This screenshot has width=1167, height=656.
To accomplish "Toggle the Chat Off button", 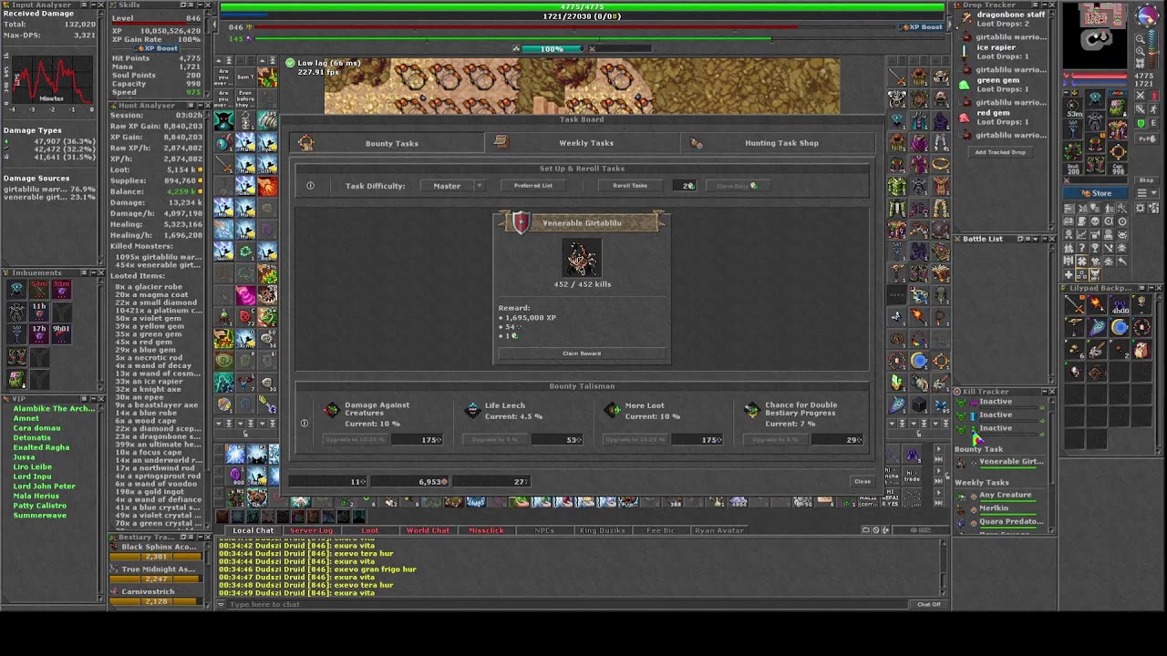I will (928, 604).
